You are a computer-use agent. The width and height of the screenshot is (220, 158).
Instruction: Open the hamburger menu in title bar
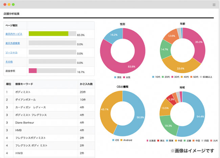[x=214, y=4]
